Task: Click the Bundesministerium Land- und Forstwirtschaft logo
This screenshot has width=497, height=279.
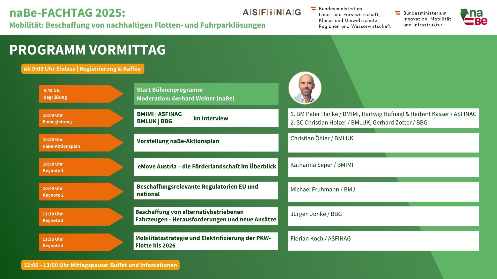Action: tap(351, 17)
